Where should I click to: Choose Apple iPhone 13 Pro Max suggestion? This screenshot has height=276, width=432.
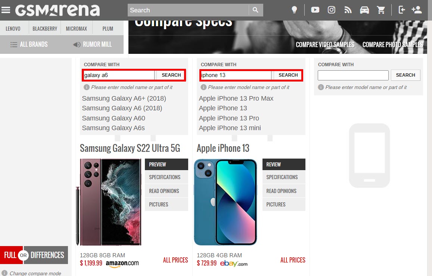(236, 98)
